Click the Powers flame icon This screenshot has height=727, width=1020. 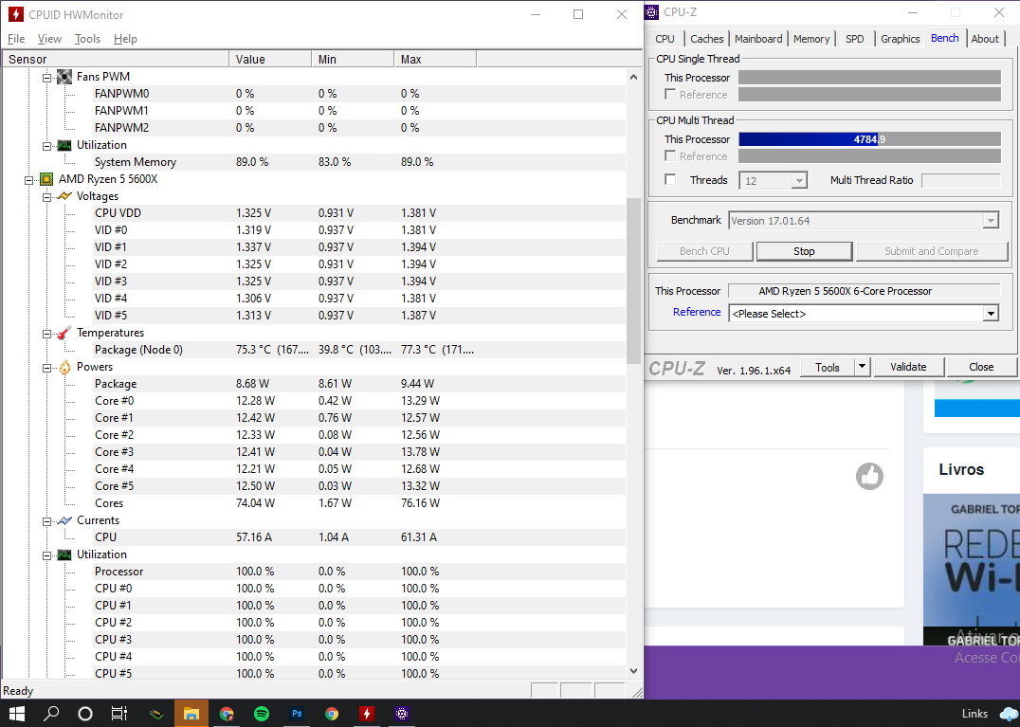[x=64, y=367]
